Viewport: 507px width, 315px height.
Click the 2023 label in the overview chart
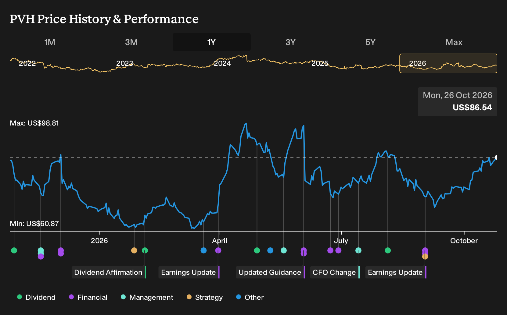(125, 63)
